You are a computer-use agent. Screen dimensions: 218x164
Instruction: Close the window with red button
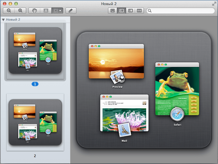(x=5, y=4)
